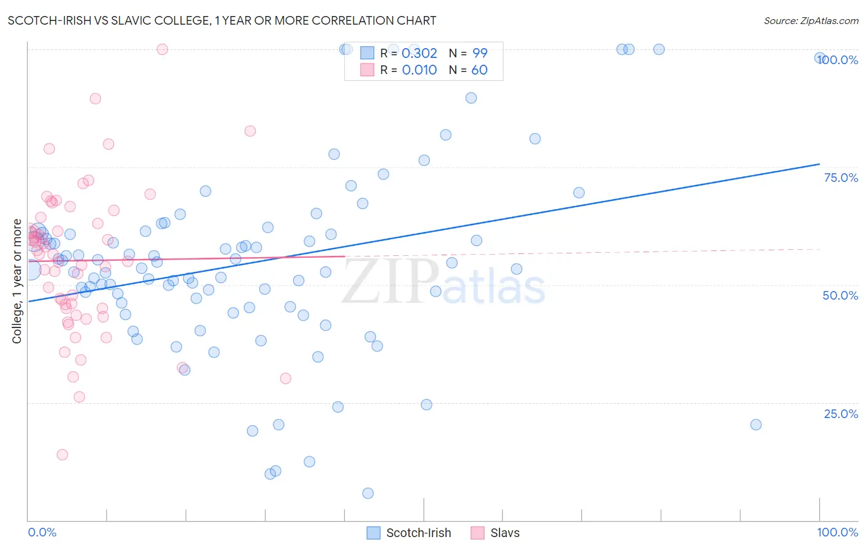
Task: Click the pink regression trend line
Action: [x=186, y=259]
